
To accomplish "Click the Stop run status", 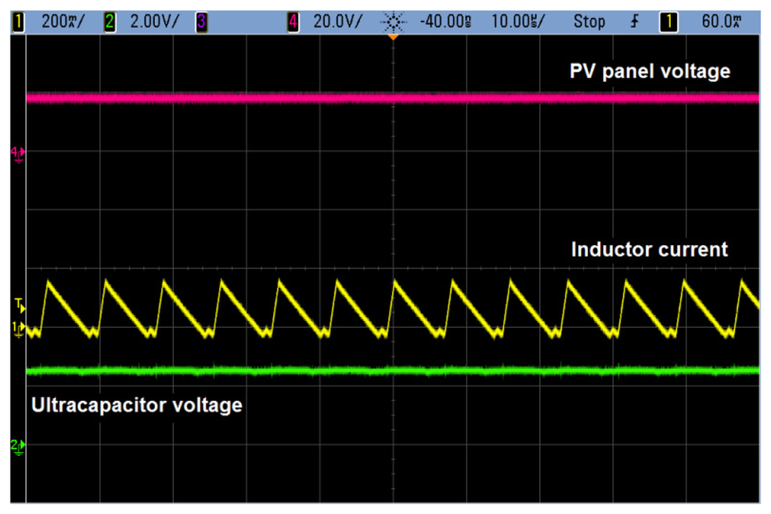I will 589,22.
